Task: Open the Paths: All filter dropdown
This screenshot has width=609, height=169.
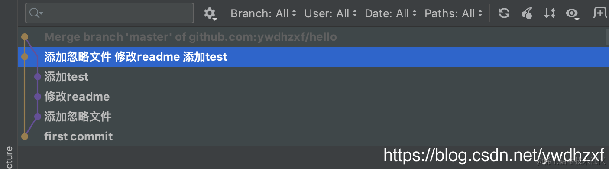Action: [x=454, y=13]
